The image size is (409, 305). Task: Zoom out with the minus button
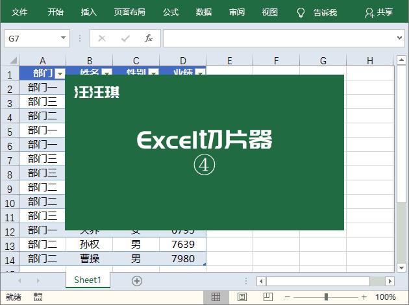(288, 297)
